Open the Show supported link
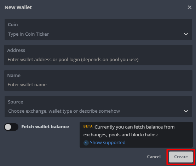The image size is (196, 166). 108,143
